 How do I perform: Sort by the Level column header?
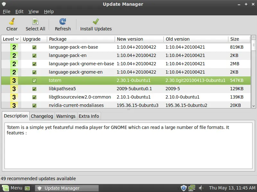click(10, 39)
